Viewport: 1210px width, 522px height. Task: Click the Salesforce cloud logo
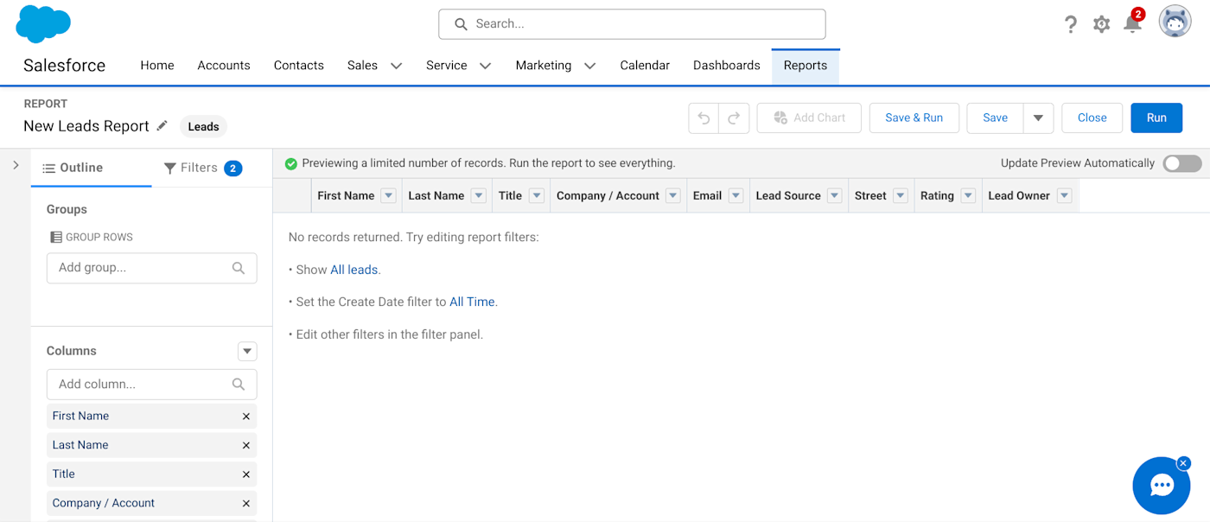(43, 23)
